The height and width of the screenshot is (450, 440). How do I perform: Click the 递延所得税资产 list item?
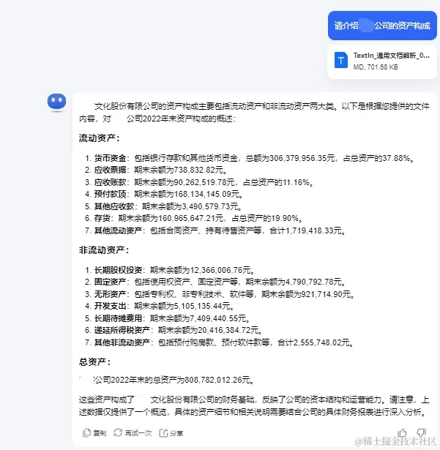pos(174,330)
